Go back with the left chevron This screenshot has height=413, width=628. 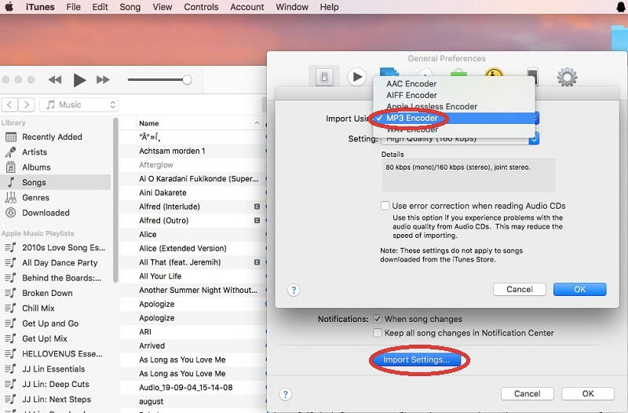pos(9,105)
